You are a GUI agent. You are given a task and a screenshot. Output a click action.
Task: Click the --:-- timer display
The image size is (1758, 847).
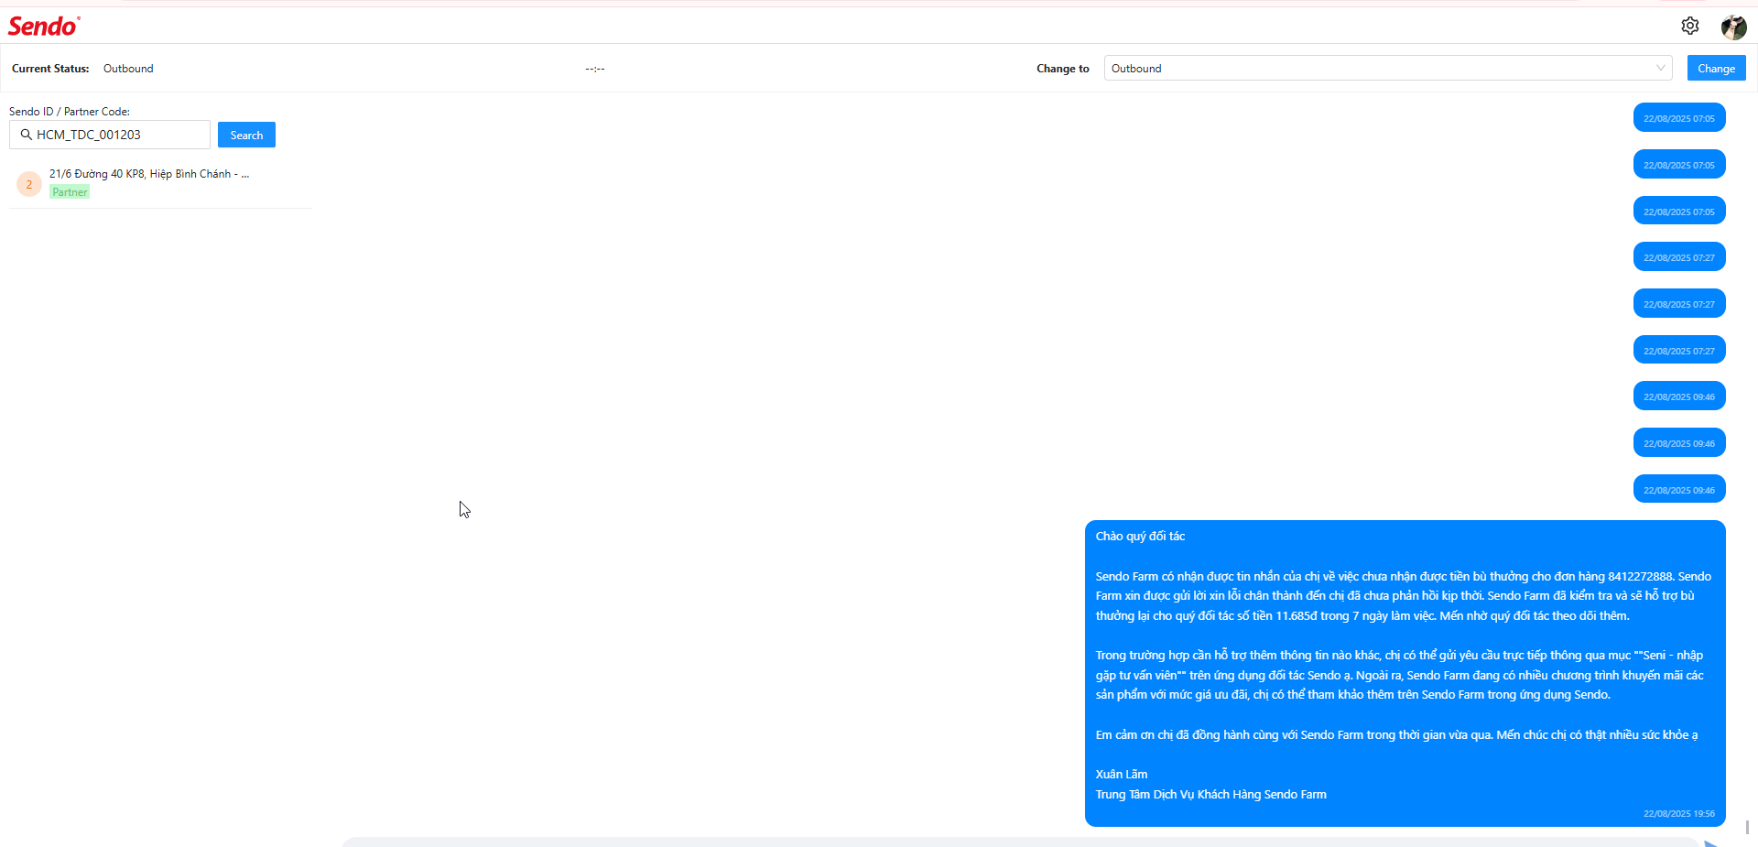point(595,69)
